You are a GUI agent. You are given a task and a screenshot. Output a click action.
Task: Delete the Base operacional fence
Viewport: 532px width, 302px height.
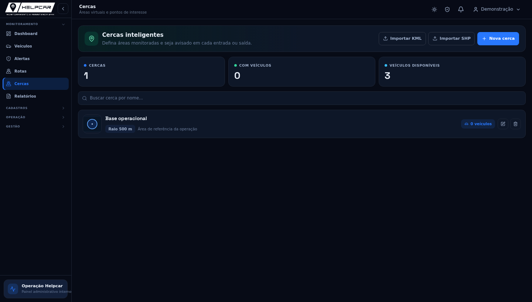(x=516, y=124)
